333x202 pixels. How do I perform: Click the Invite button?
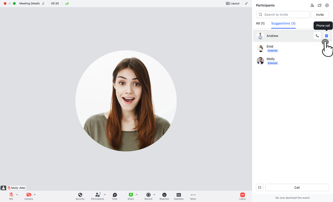(320, 15)
